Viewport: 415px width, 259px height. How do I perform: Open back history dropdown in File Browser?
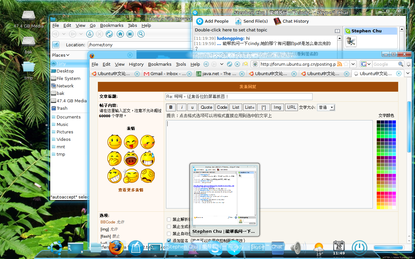point(64,34)
